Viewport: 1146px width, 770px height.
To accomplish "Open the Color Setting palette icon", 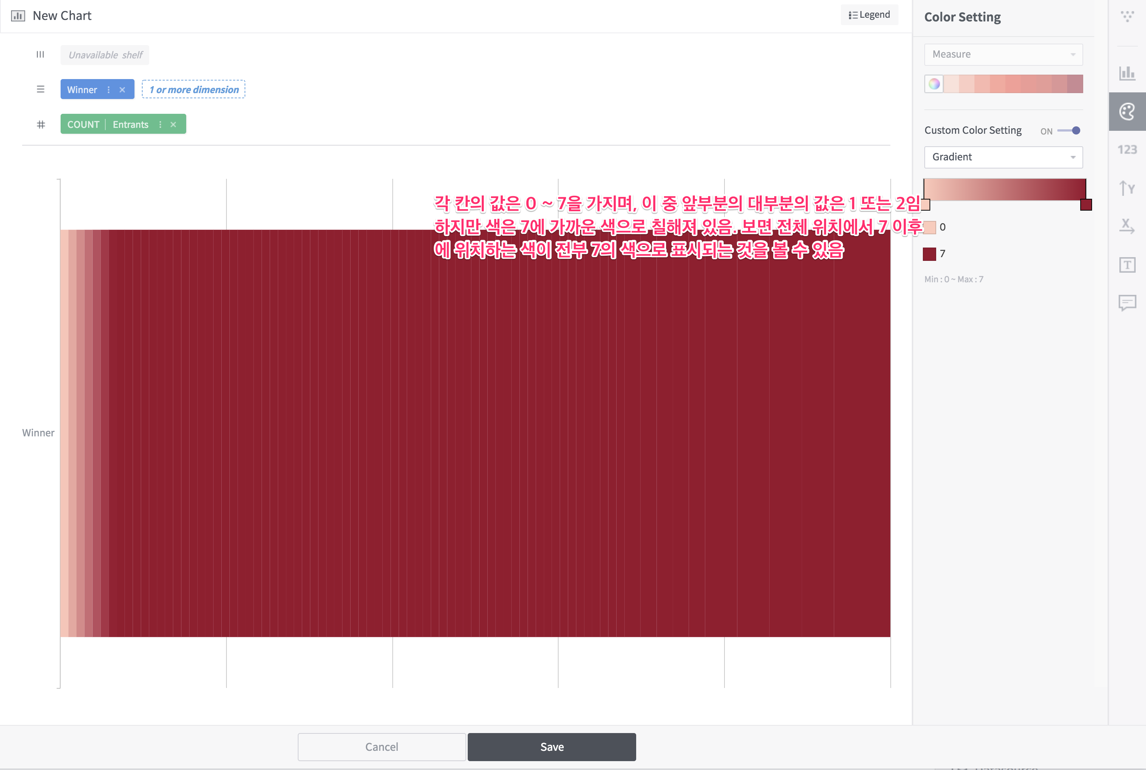I will [1127, 112].
